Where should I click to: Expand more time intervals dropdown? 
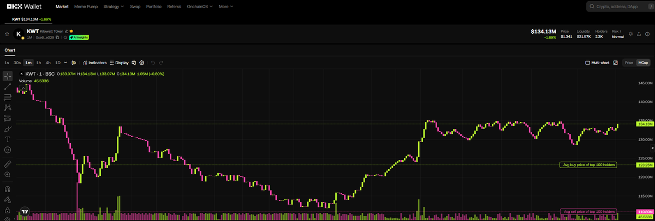coord(65,63)
